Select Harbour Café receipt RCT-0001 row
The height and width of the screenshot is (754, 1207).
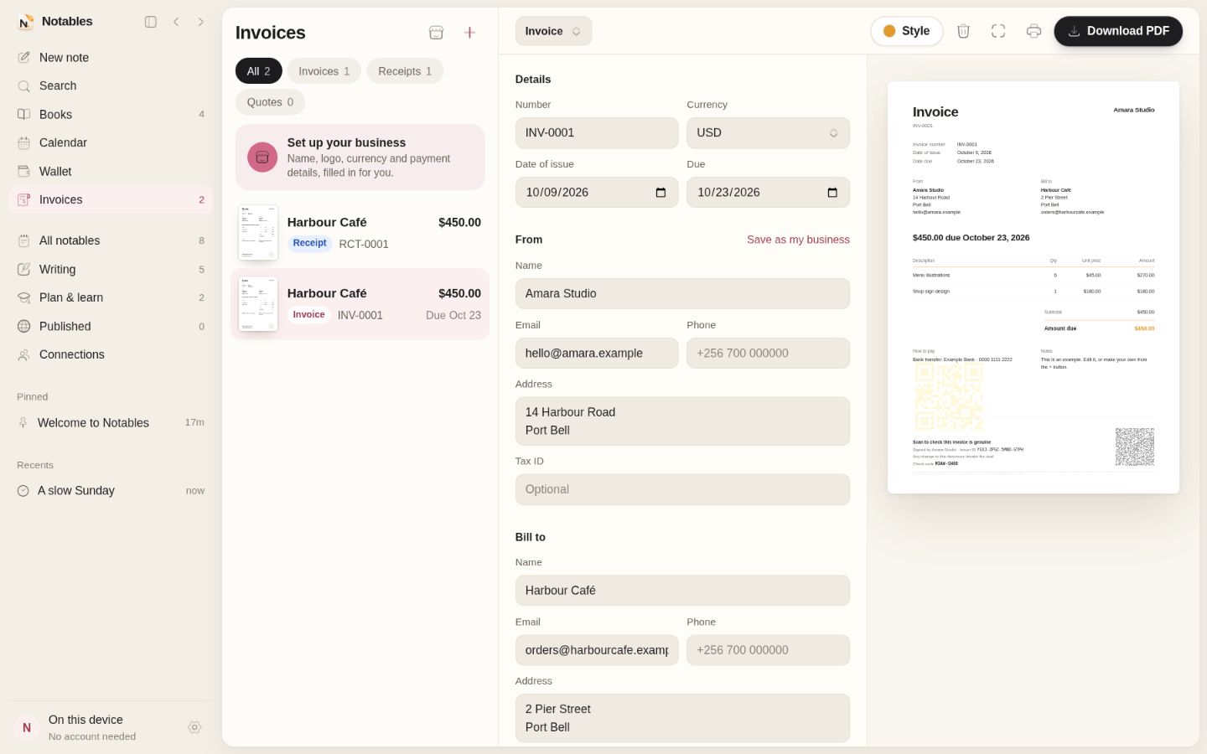tap(360, 233)
